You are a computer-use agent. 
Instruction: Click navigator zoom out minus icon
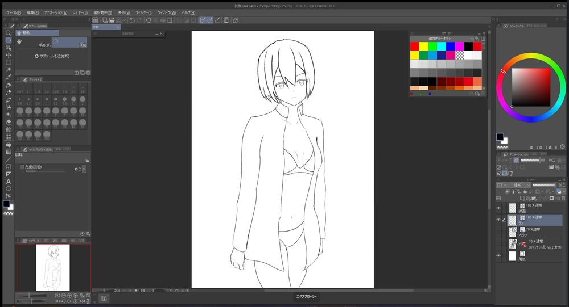pyautogui.click(x=64, y=296)
